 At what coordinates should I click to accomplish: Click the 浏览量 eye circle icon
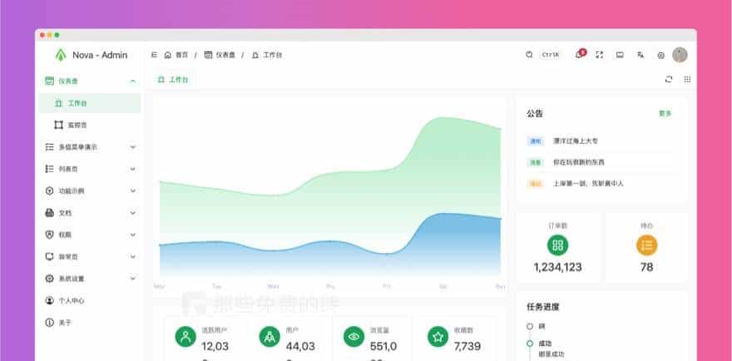354,336
